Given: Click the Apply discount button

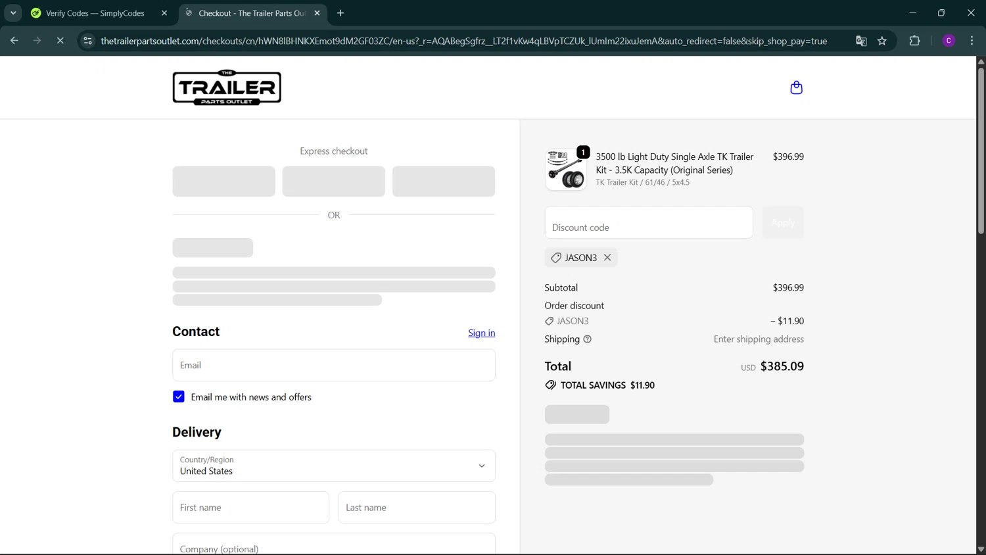Looking at the screenshot, I should tap(783, 222).
